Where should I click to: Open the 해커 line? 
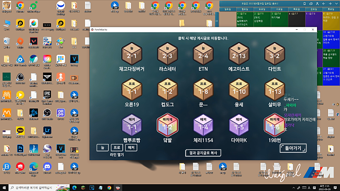[x=131, y=148]
